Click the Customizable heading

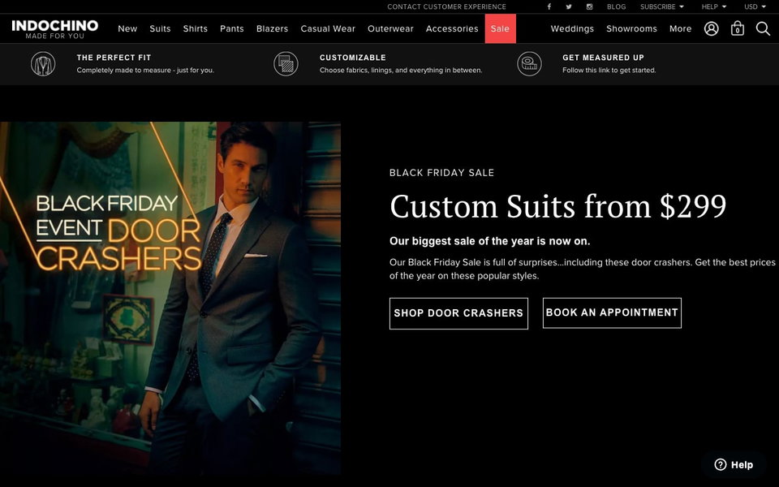353,58
